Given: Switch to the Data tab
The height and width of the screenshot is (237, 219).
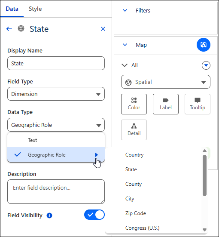Looking at the screenshot, I should click(12, 9).
